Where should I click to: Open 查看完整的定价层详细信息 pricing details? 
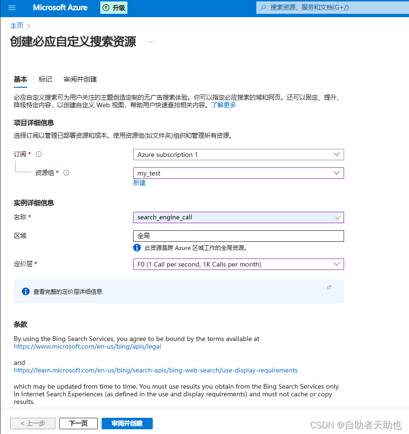click(68, 291)
